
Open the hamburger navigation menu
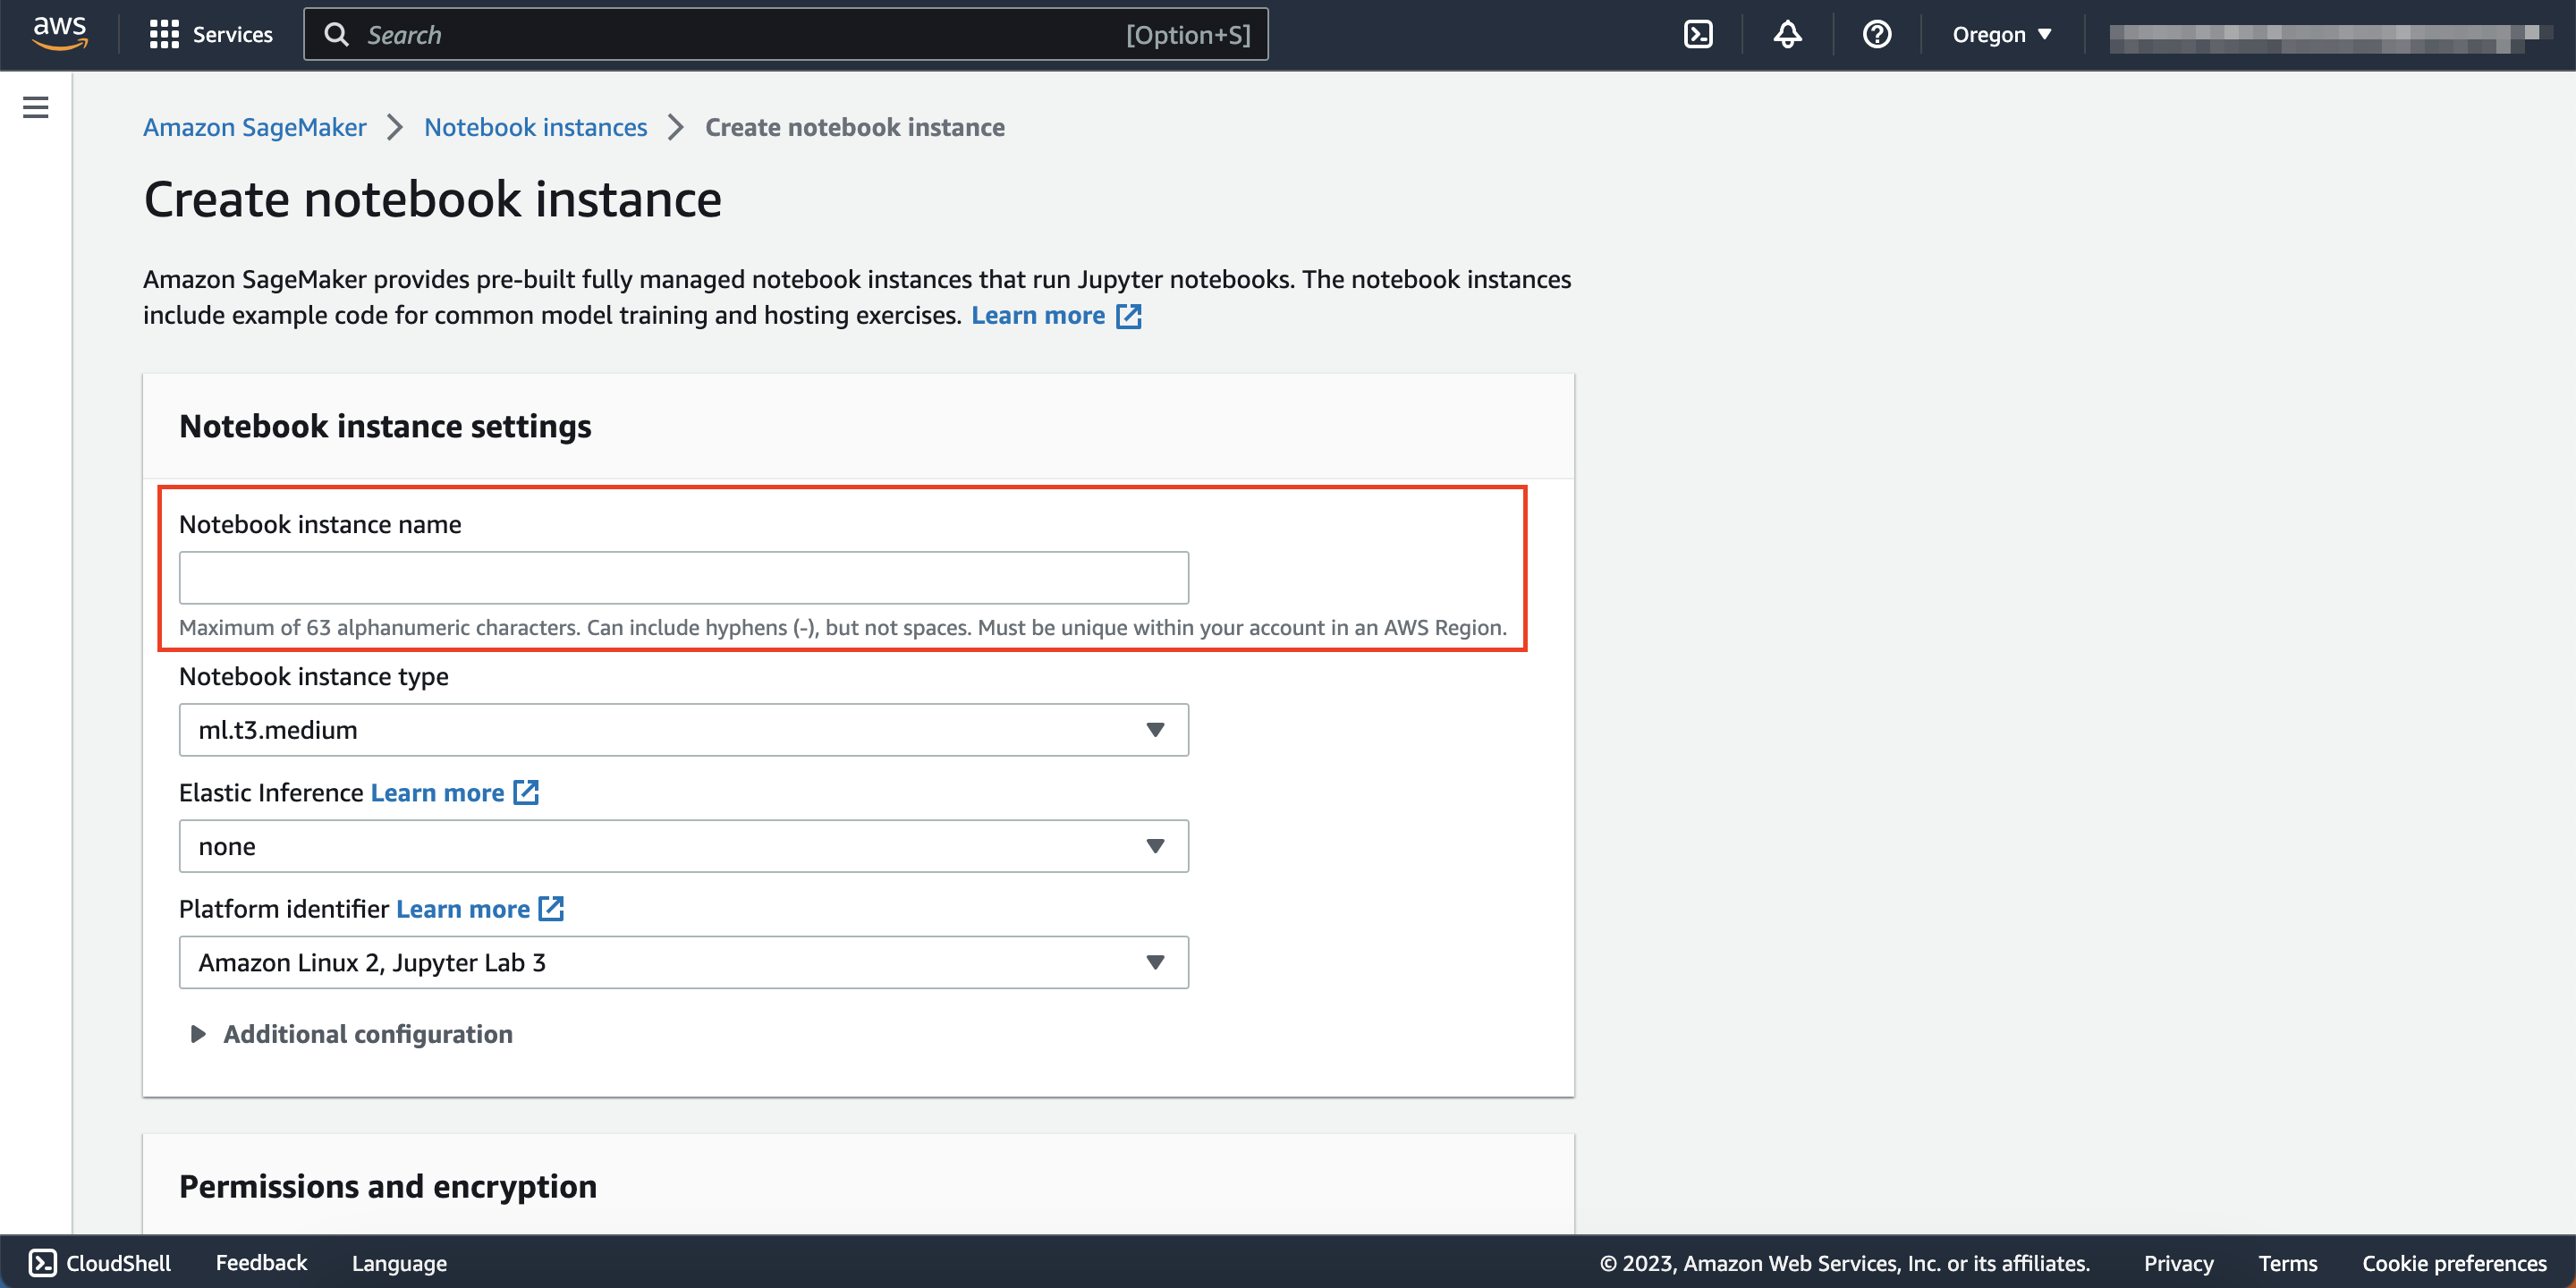pos(35,107)
